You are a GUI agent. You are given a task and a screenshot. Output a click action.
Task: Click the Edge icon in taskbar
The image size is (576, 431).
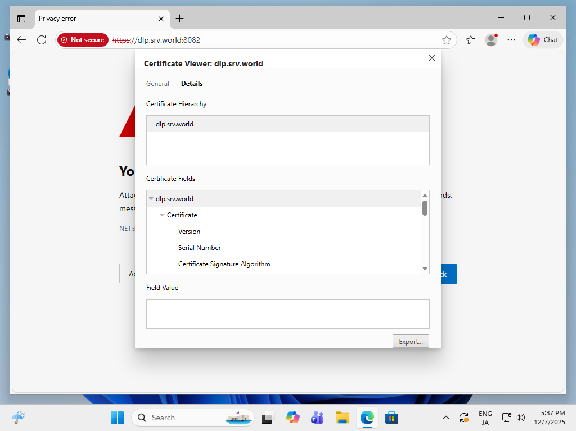coord(367,418)
